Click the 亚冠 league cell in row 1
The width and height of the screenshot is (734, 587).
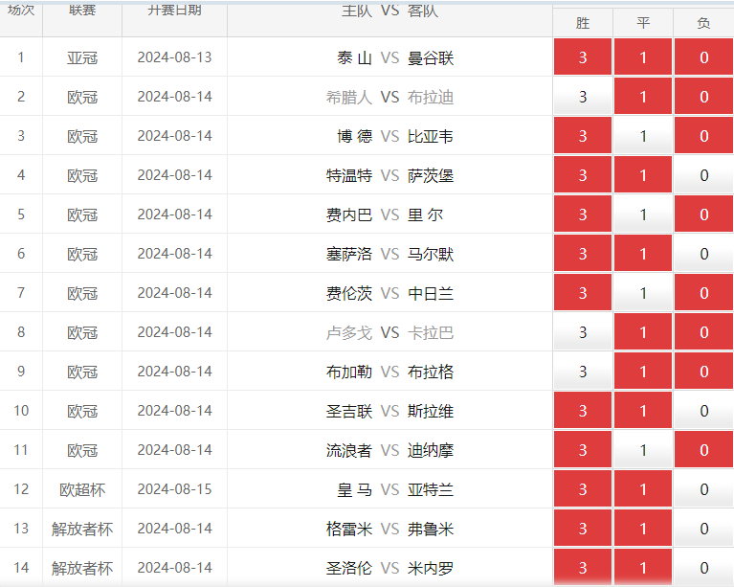pos(82,58)
